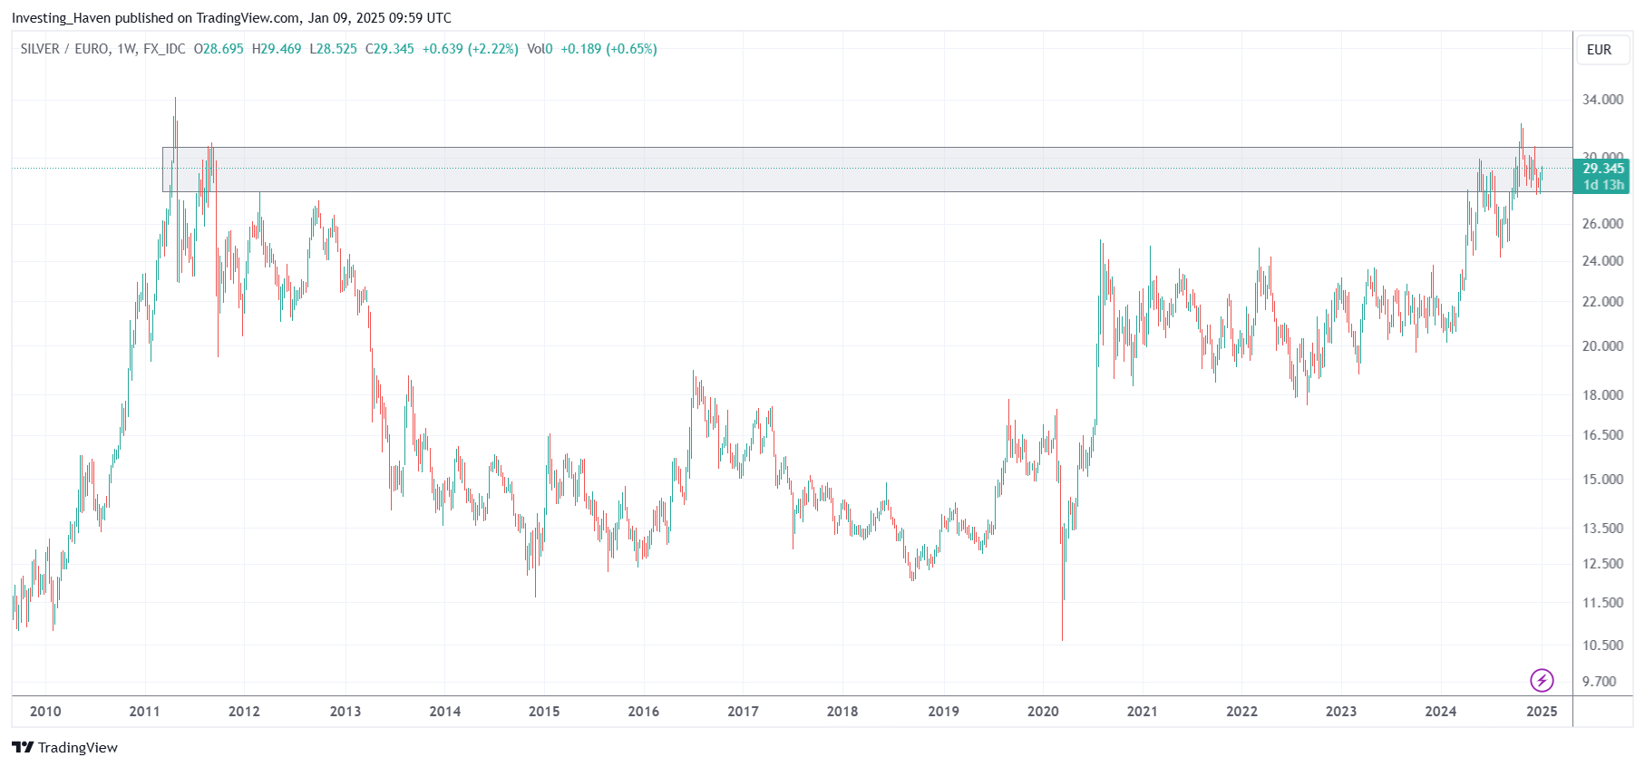The width and height of the screenshot is (1645, 767).
Task: Click the 13.500 price scale label
Action: (1602, 529)
